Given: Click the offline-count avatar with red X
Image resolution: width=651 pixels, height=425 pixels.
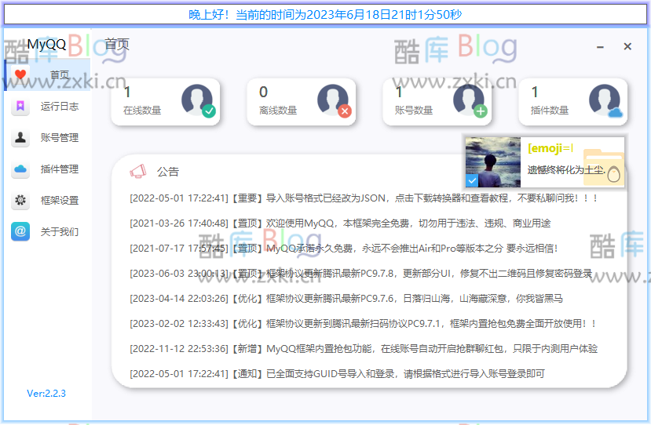Looking at the screenshot, I should [x=334, y=100].
